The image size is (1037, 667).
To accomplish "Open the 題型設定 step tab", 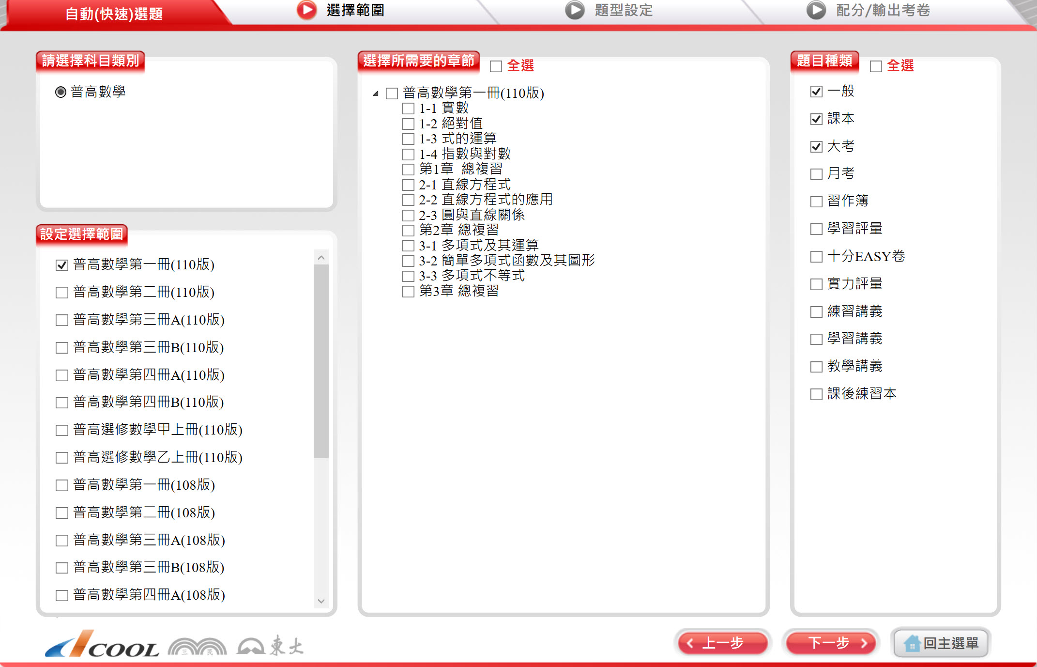I will tap(623, 10).
